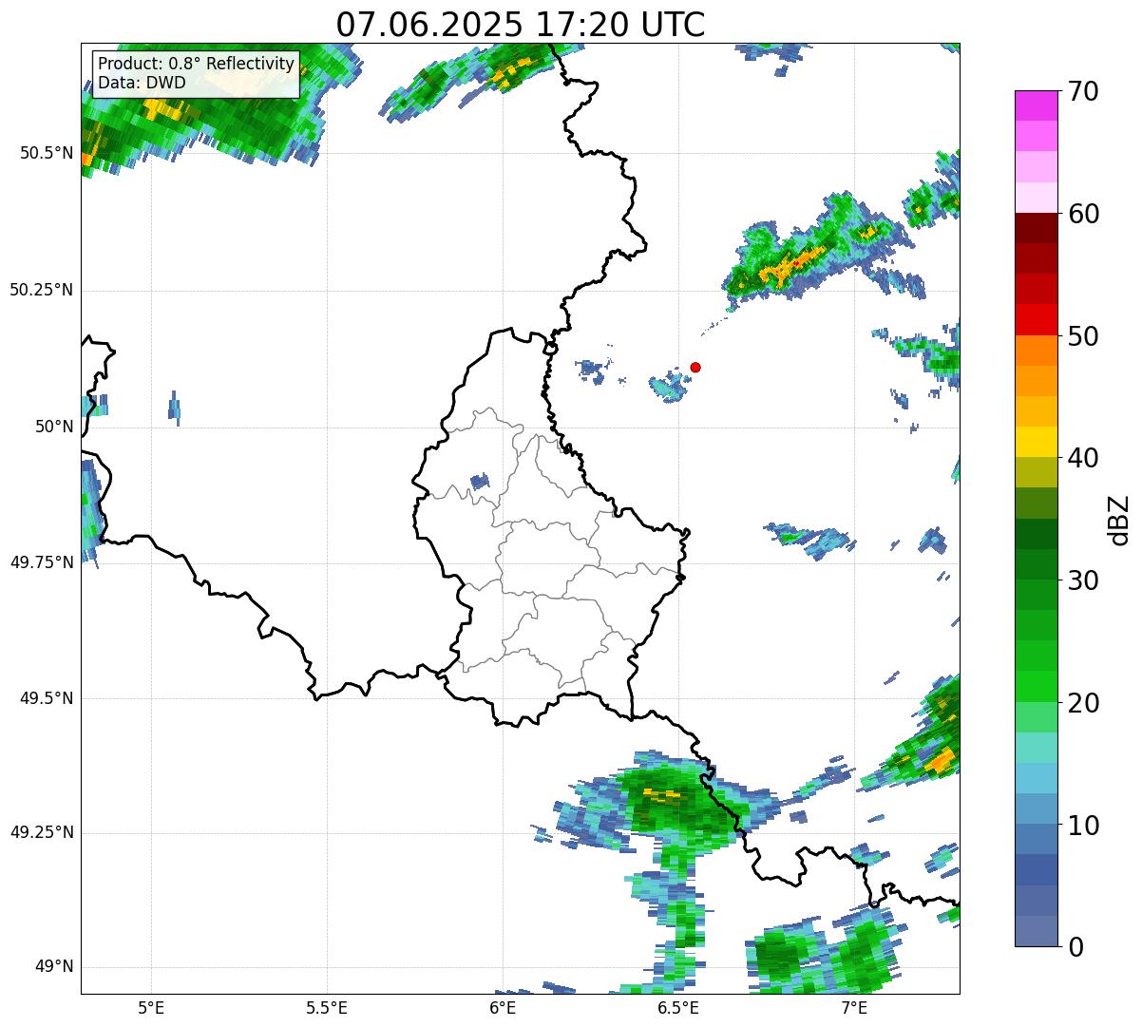This screenshot has width=1142, height=1027.
Task: Click the 5°E longitude label
Action: pyautogui.click(x=151, y=1007)
